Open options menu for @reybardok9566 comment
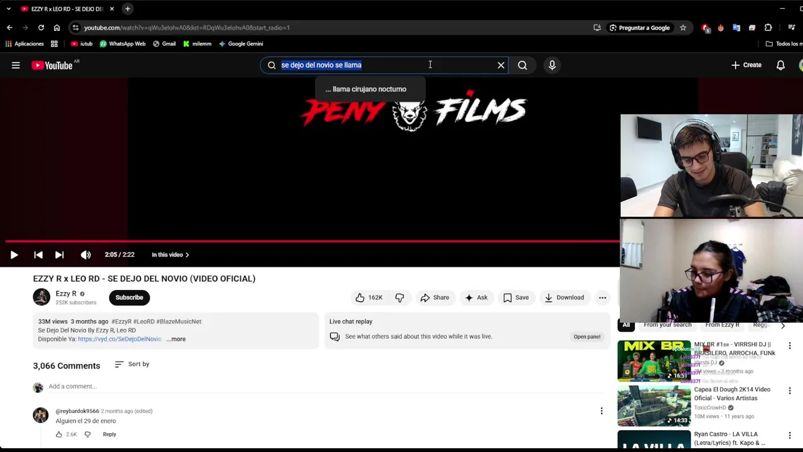The height and width of the screenshot is (452, 803). (x=601, y=411)
